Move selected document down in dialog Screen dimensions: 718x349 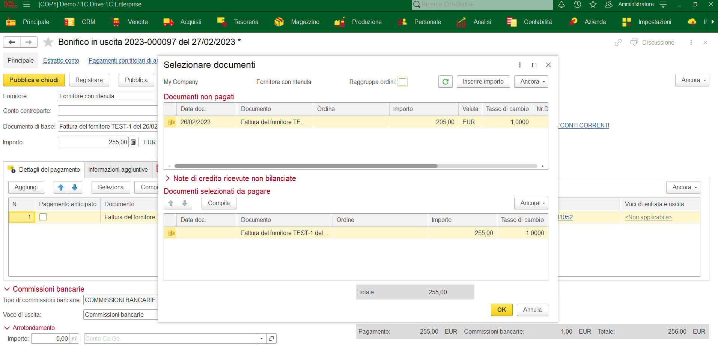click(185, 203)
